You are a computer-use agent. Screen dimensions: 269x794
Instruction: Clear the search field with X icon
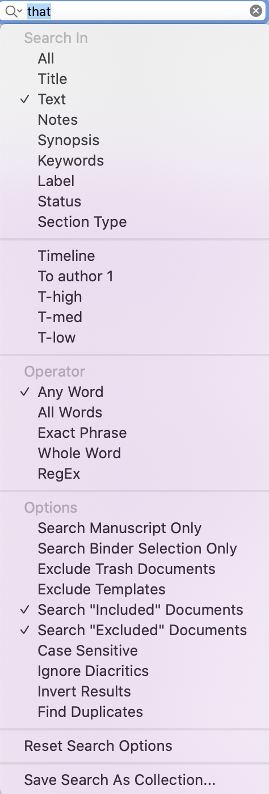[x=256, y=11]
